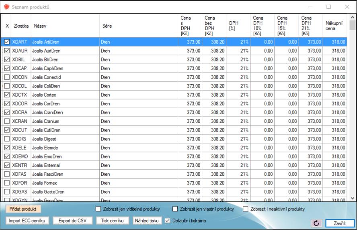Sort by the 'Série' column header

(x=139, y=26)
